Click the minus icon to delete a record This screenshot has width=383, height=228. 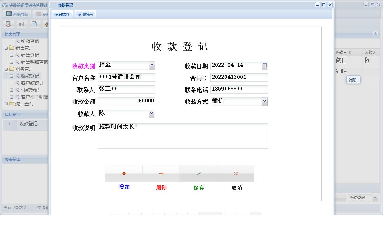click(161, 173)
